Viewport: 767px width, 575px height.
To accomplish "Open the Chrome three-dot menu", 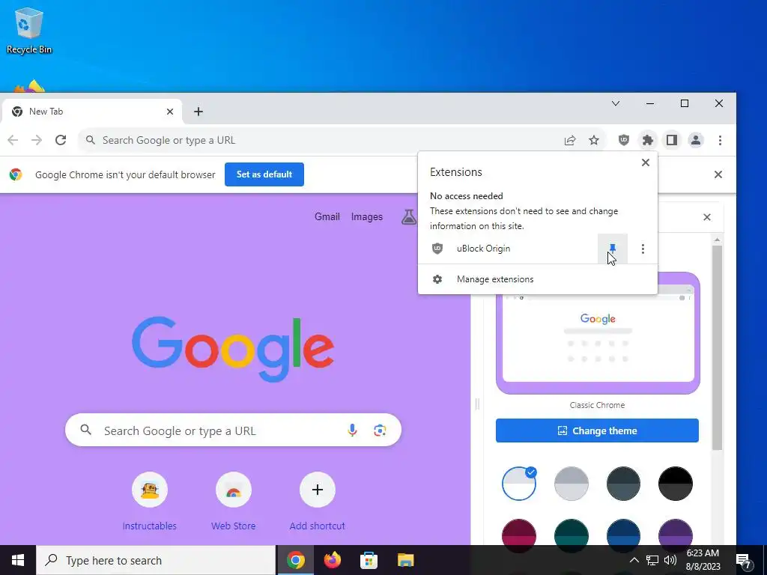I will 720,140.
